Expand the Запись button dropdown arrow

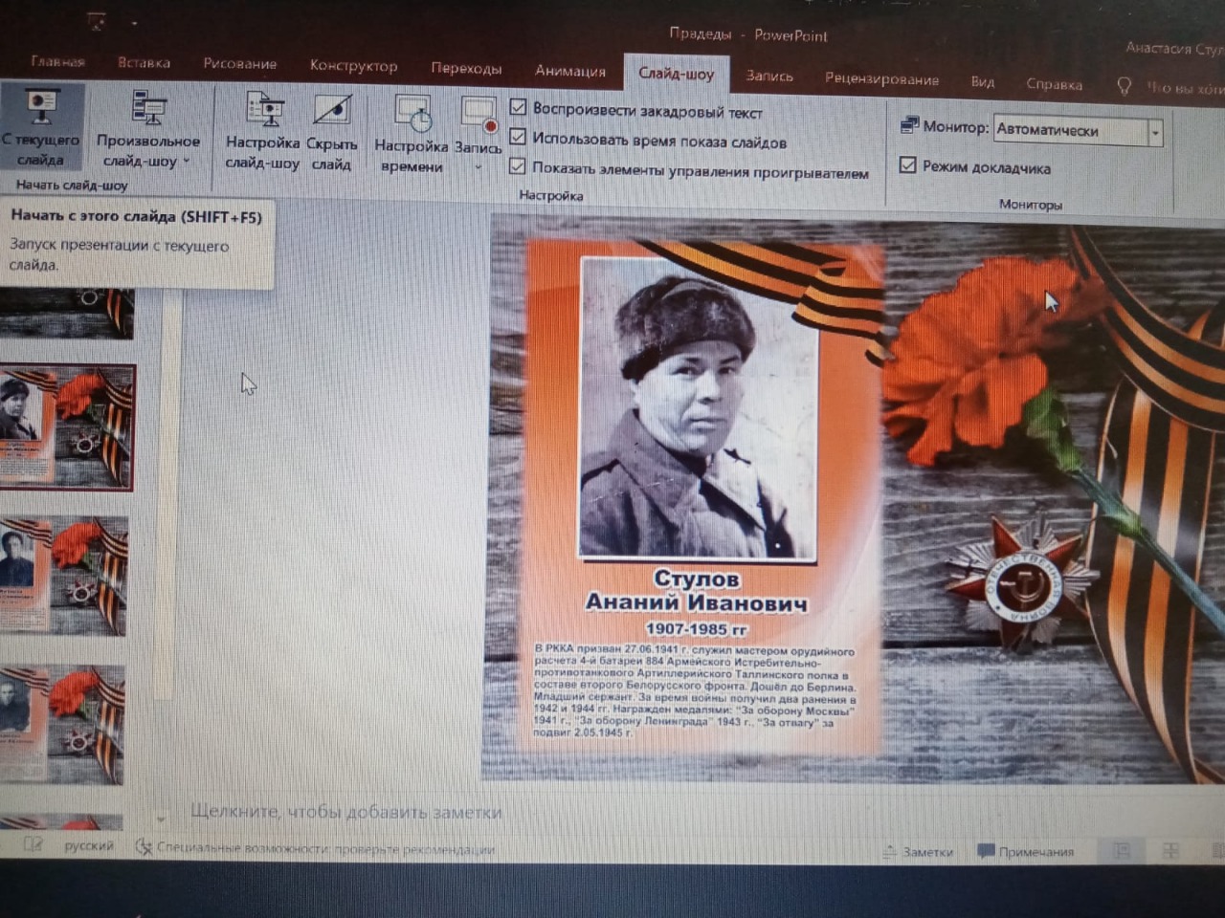(478, 167)
